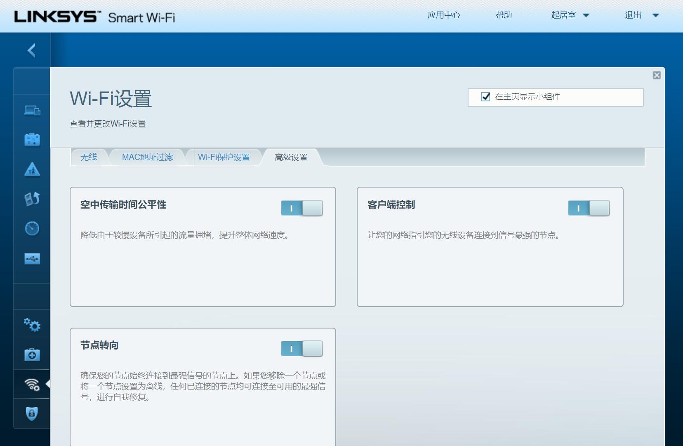
Task: Collapse the sidebar with the back chevron
Action: click(31, 50)
